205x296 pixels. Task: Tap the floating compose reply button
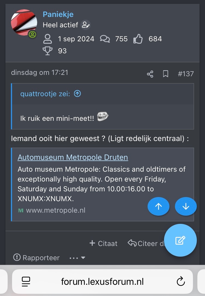click(180, 240)
